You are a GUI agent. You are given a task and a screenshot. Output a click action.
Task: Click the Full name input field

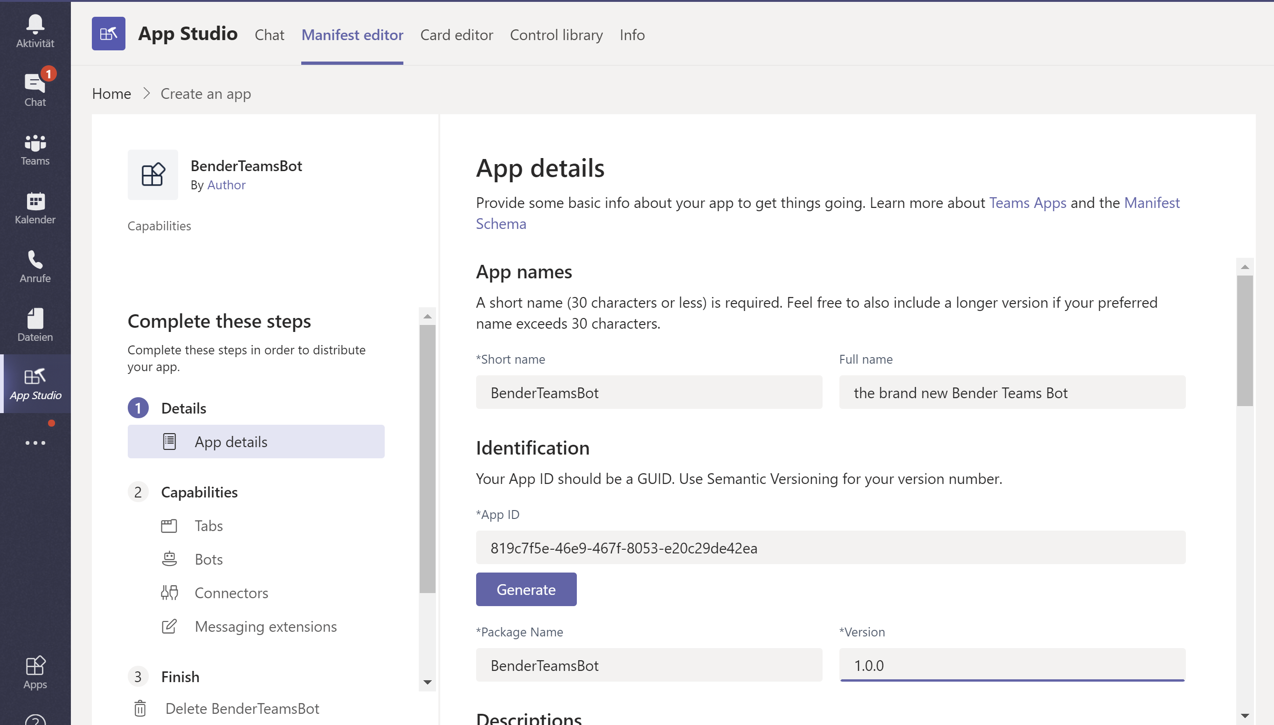pyautogui.click(x=1011, y=393)
